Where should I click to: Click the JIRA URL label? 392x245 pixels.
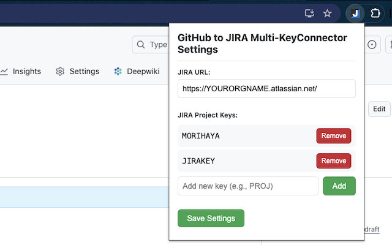click(194, 72)
